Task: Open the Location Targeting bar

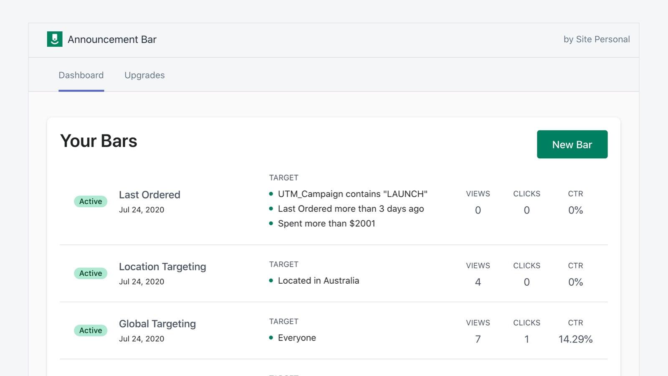Action: (x=162, y=267)
